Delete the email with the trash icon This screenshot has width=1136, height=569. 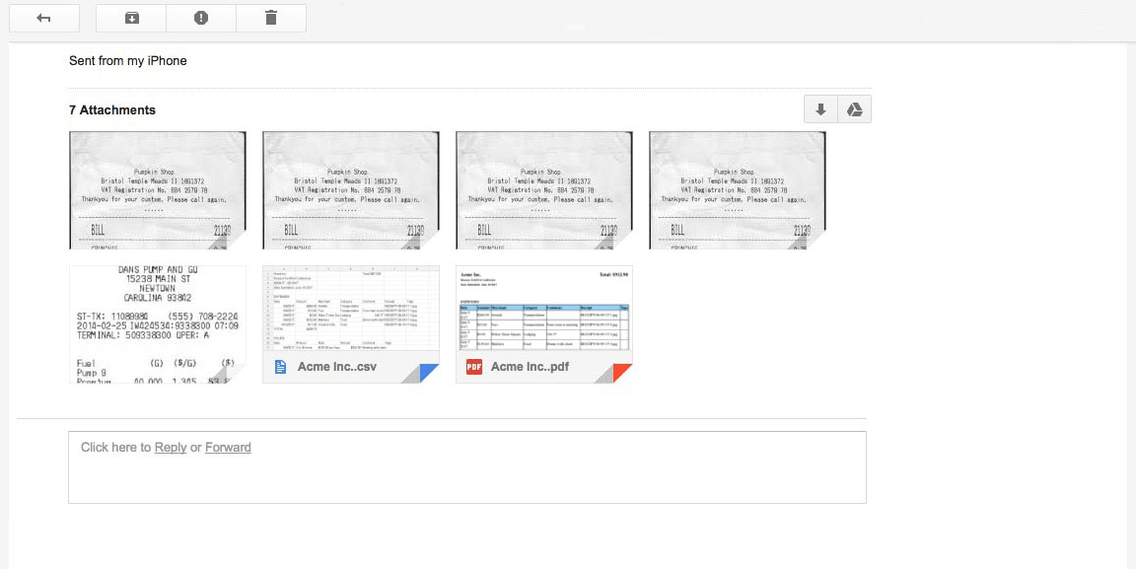coord(271,18)
